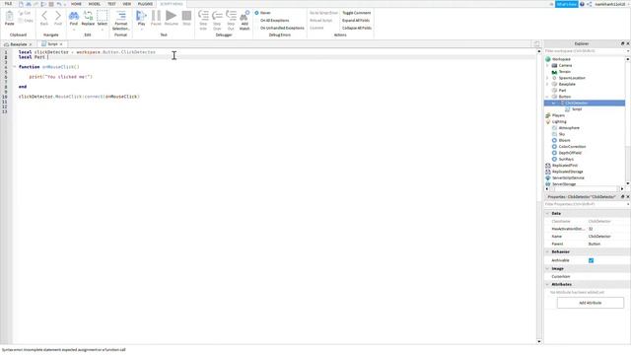Click Toggle Comment action
This screenshot has width=631, height=355.
tap(357, 13)
